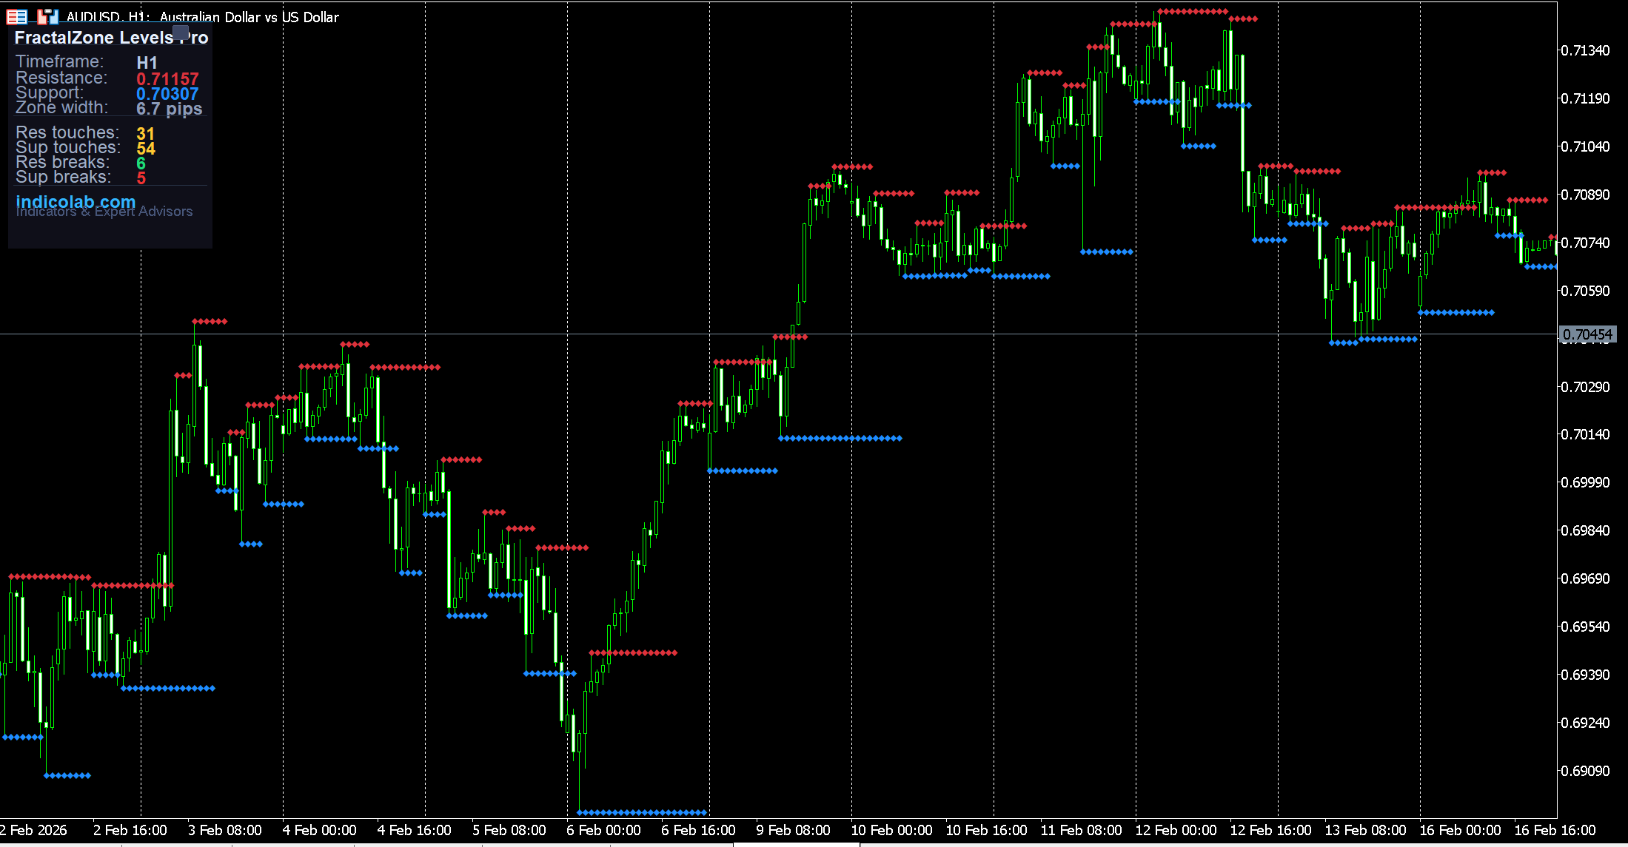
Task: Select the blue Support value 0.70307
Action: (x=167, y=94)
